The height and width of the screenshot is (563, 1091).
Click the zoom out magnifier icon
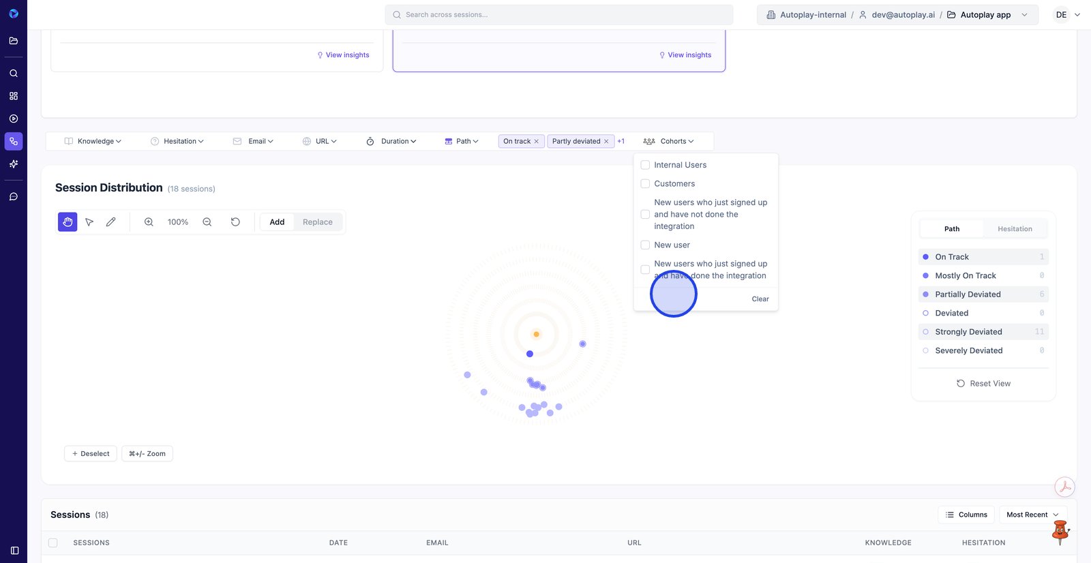207,222
